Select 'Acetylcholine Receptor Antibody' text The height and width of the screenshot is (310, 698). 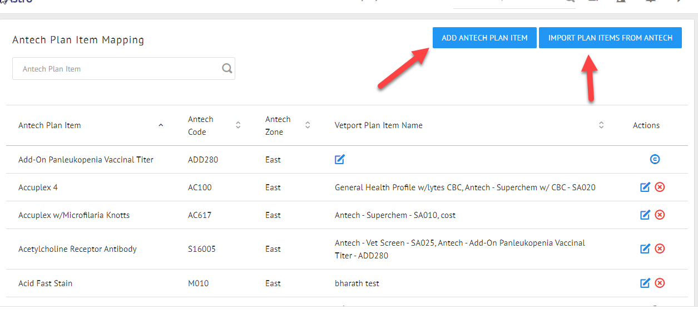(77, 249)
